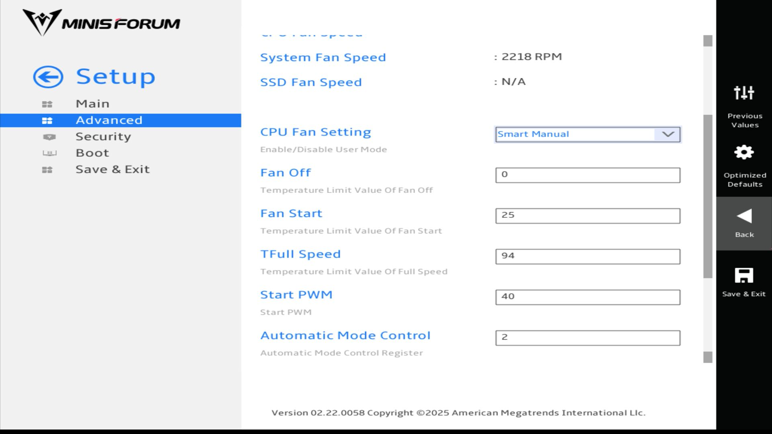
Task: Select the Advanced menu item
Action: pyautogui.click(x=109, y=120)
